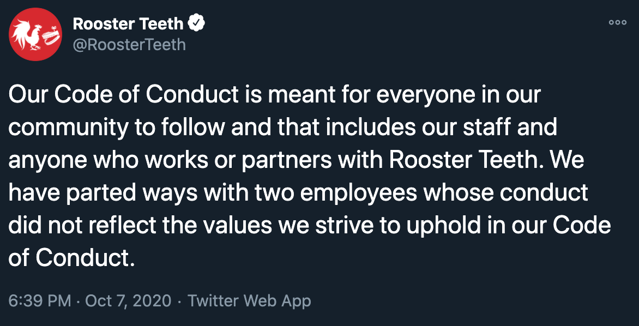The image size is (639, 326).
Task: Click the final line "of Conduct."
Action: pyautogui.click(x=71, y=258)
